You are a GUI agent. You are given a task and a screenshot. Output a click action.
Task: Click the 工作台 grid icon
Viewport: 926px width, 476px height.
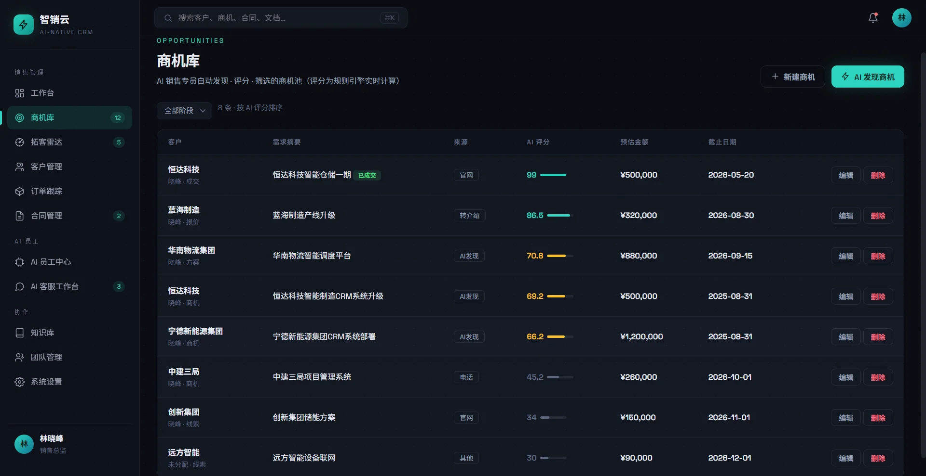(x=20, y=93)
